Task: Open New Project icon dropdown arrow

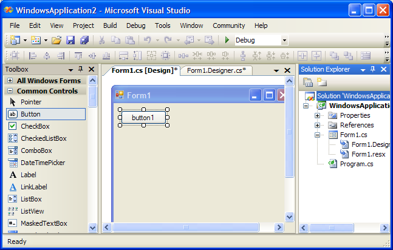Action: pyautogui.click(x=25, y=40)
